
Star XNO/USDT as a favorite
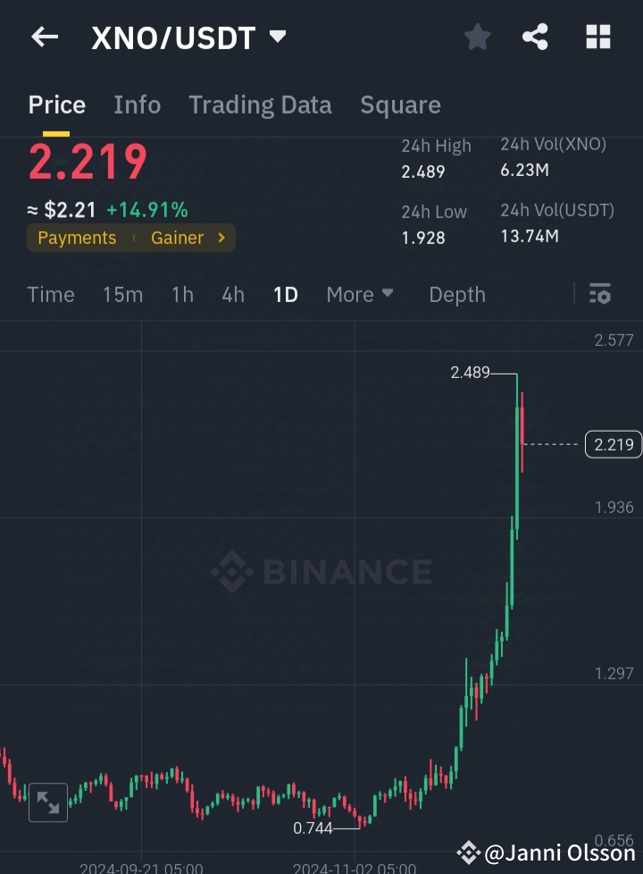pos(477,37)
